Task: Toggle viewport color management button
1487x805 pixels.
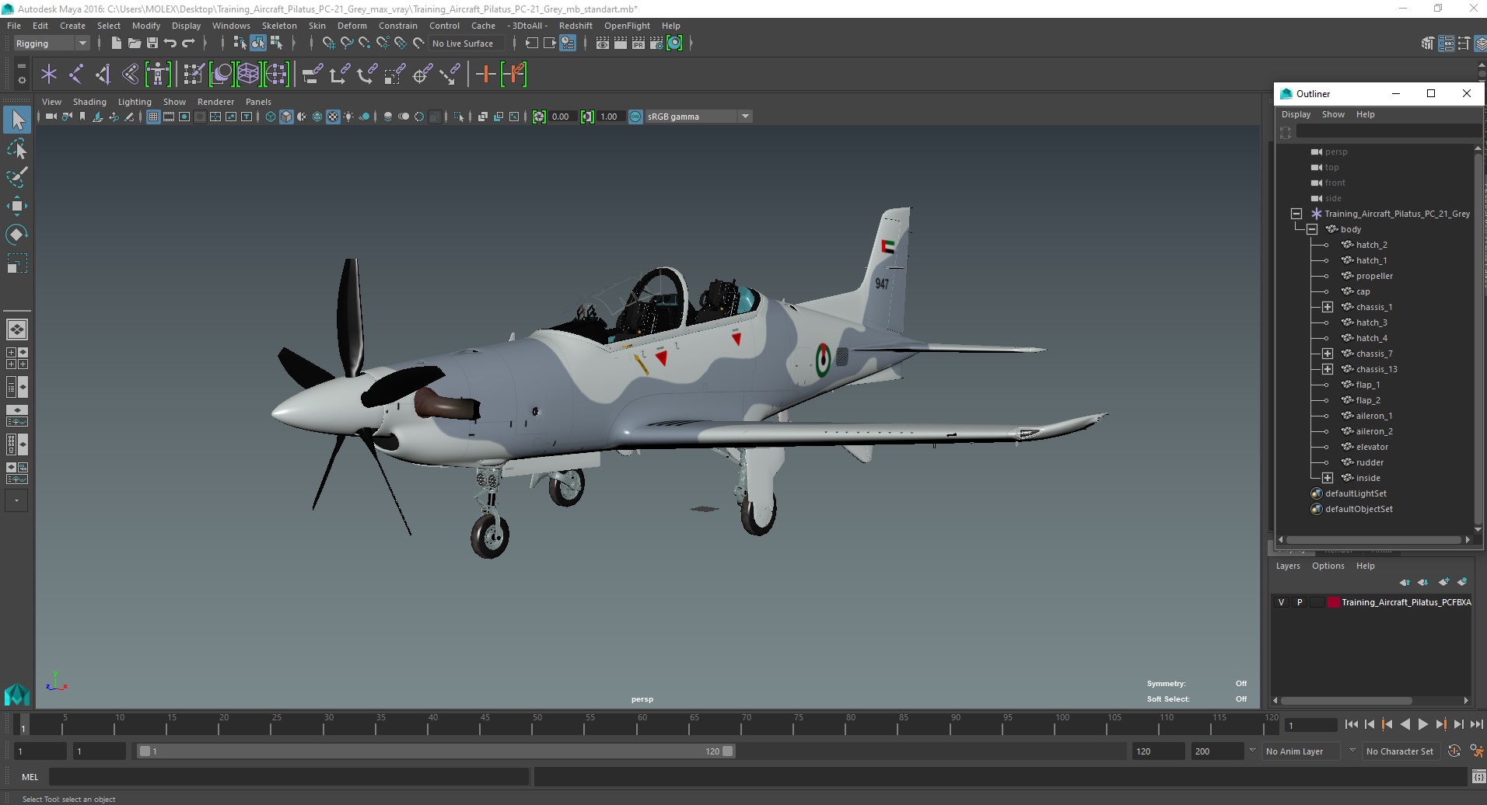Action: coord(635,117)
